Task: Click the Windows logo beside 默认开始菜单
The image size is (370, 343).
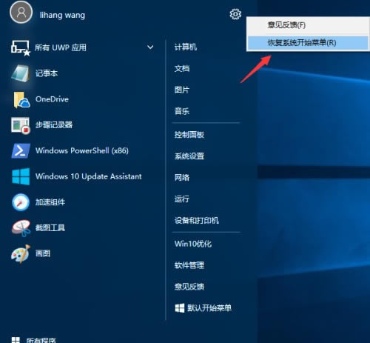Action: [180, 308]
